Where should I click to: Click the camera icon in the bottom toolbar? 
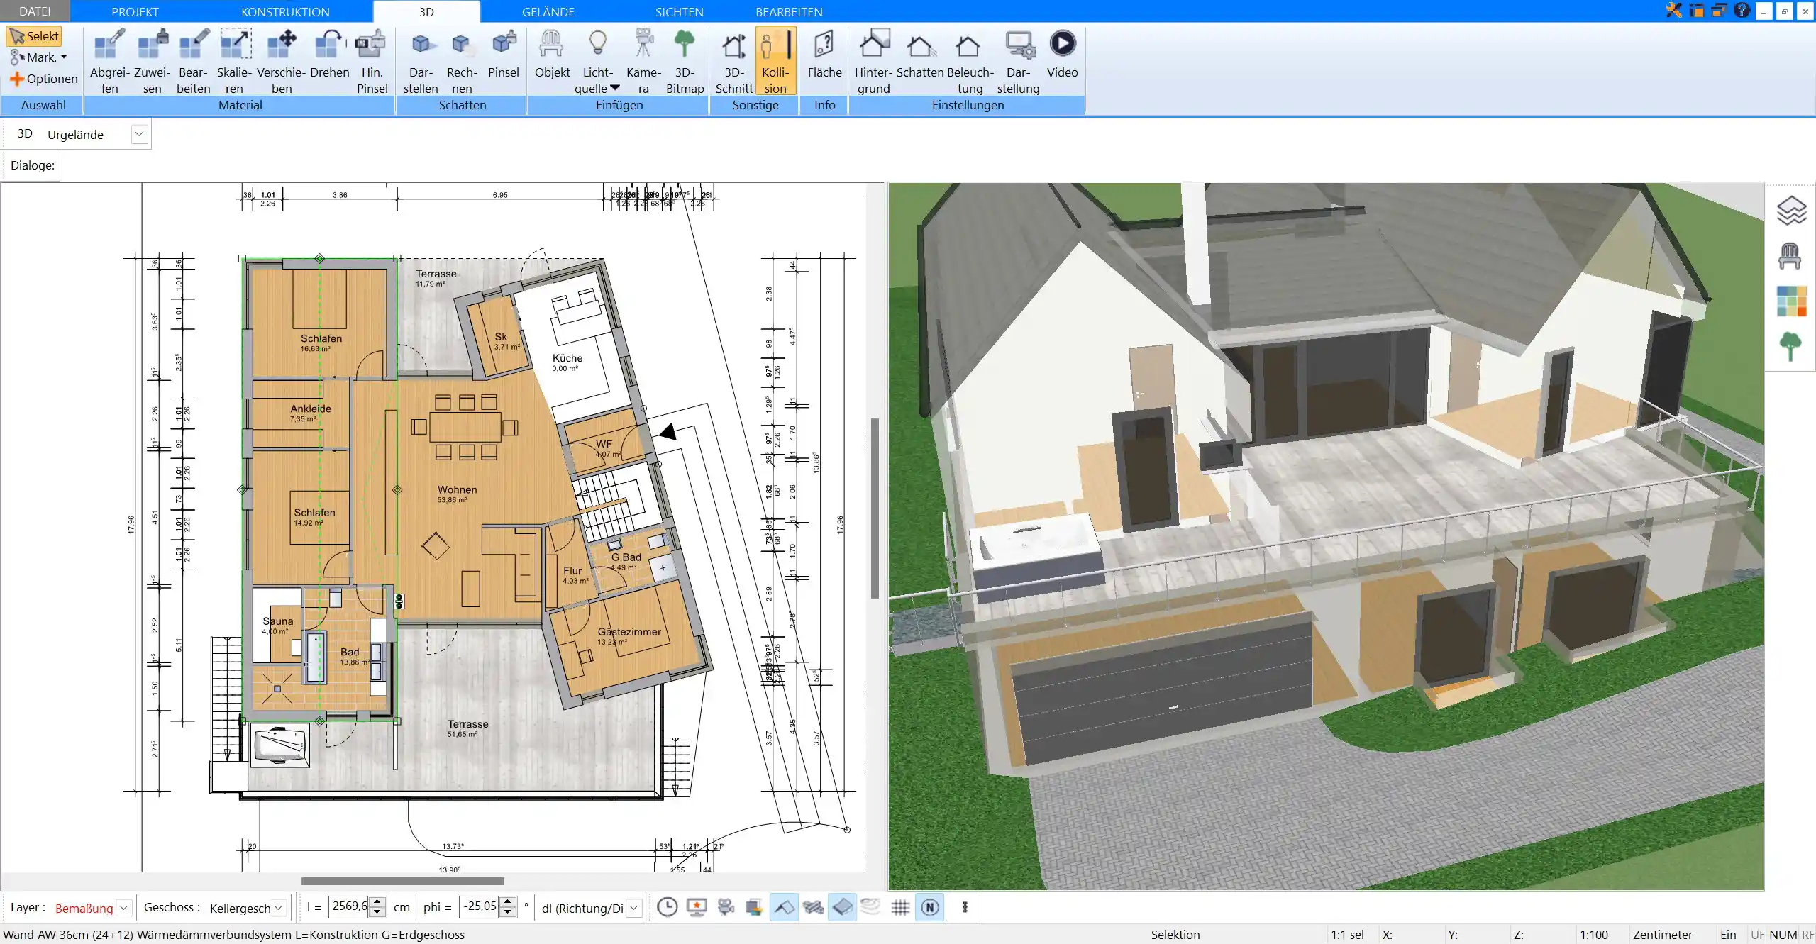[x=726, y=907]
